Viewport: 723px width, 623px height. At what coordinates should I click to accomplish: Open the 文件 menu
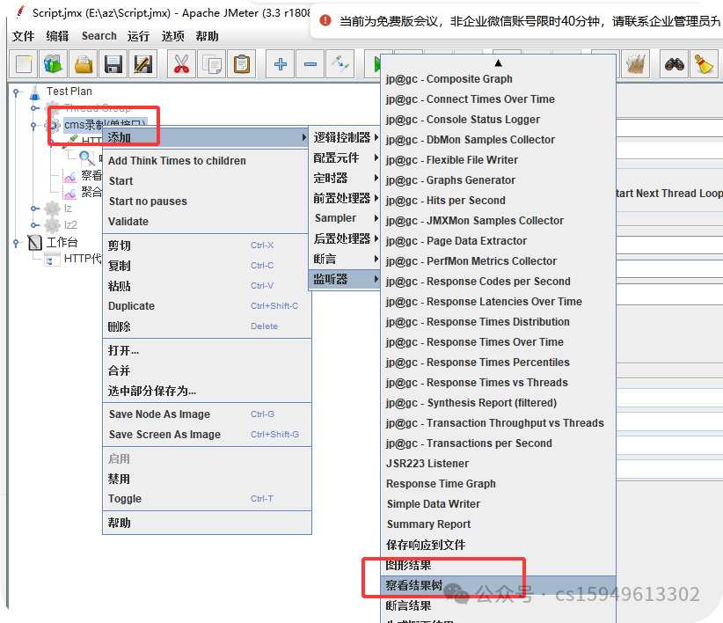pyautogui.click(x=23, y=36)
